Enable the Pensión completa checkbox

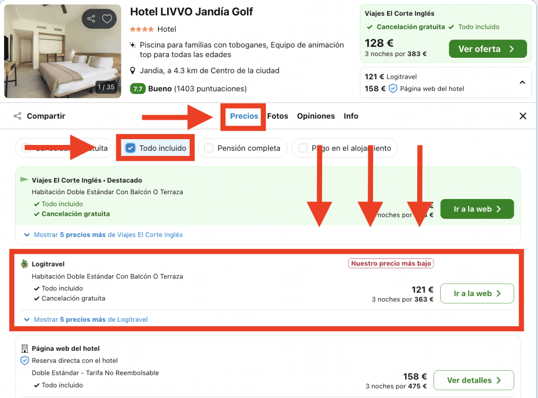click(x=209, y=148)
